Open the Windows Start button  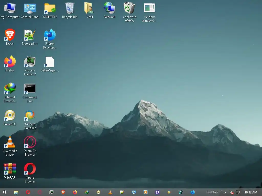point(5,192)
